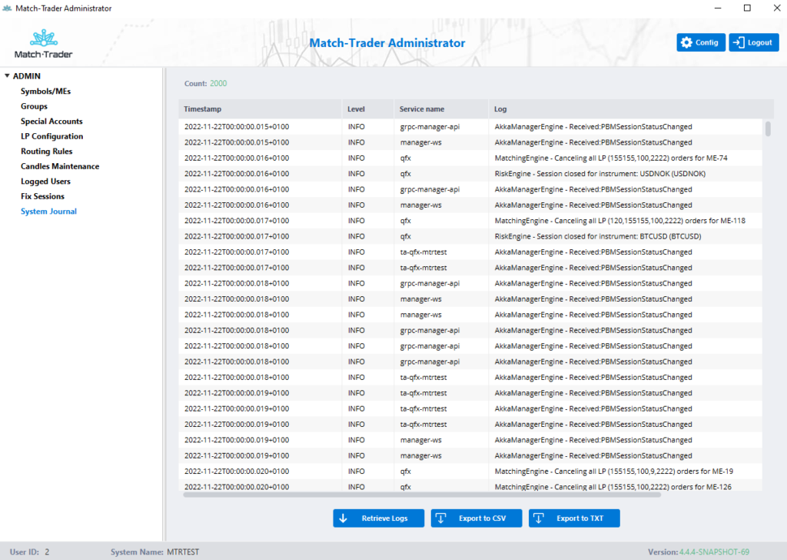Go to Special Accounts
This screenshot has width=787, height=560.
point(51,121)
